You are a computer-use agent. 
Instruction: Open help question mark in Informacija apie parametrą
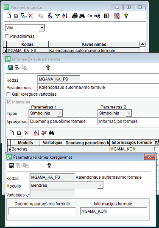48,68
